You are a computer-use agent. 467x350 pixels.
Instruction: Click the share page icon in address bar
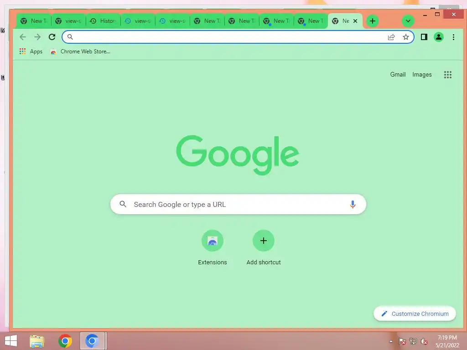pos(391,37)
